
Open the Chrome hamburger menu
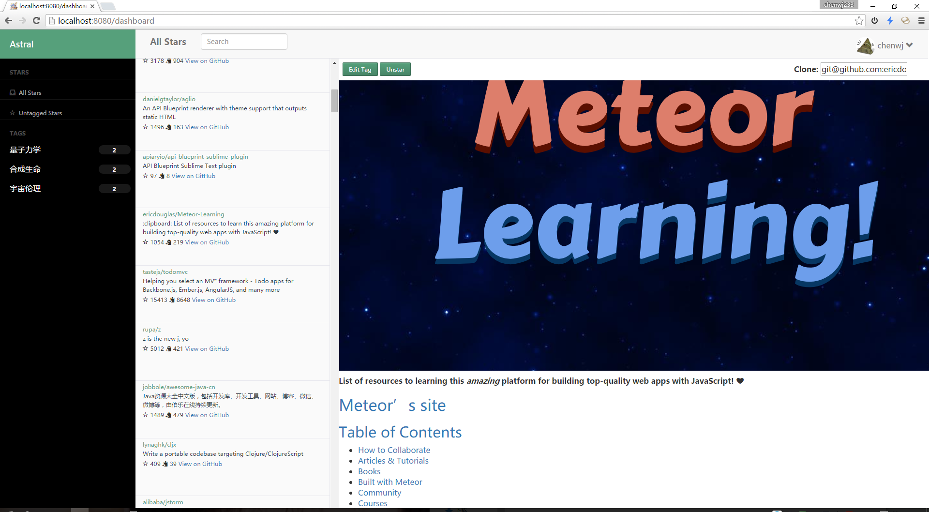click(x=921, y=20)
